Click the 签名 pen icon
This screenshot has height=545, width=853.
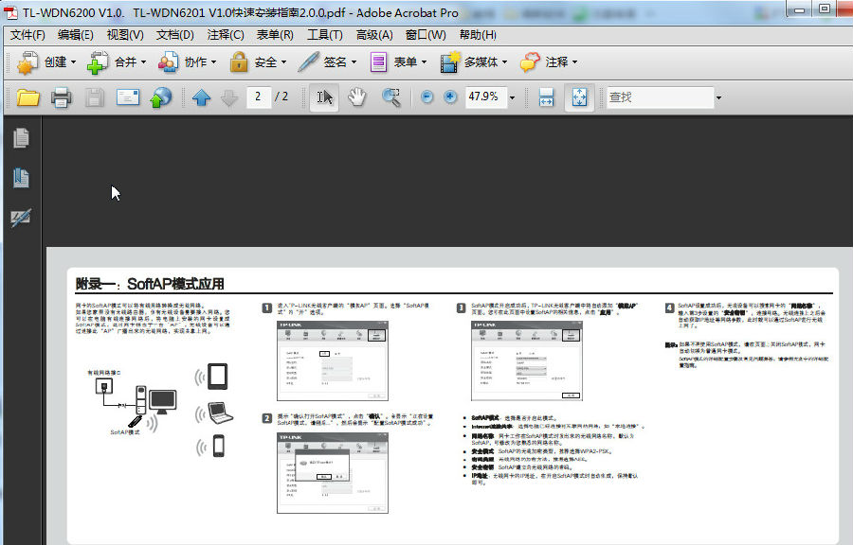[x=308, y=62]
